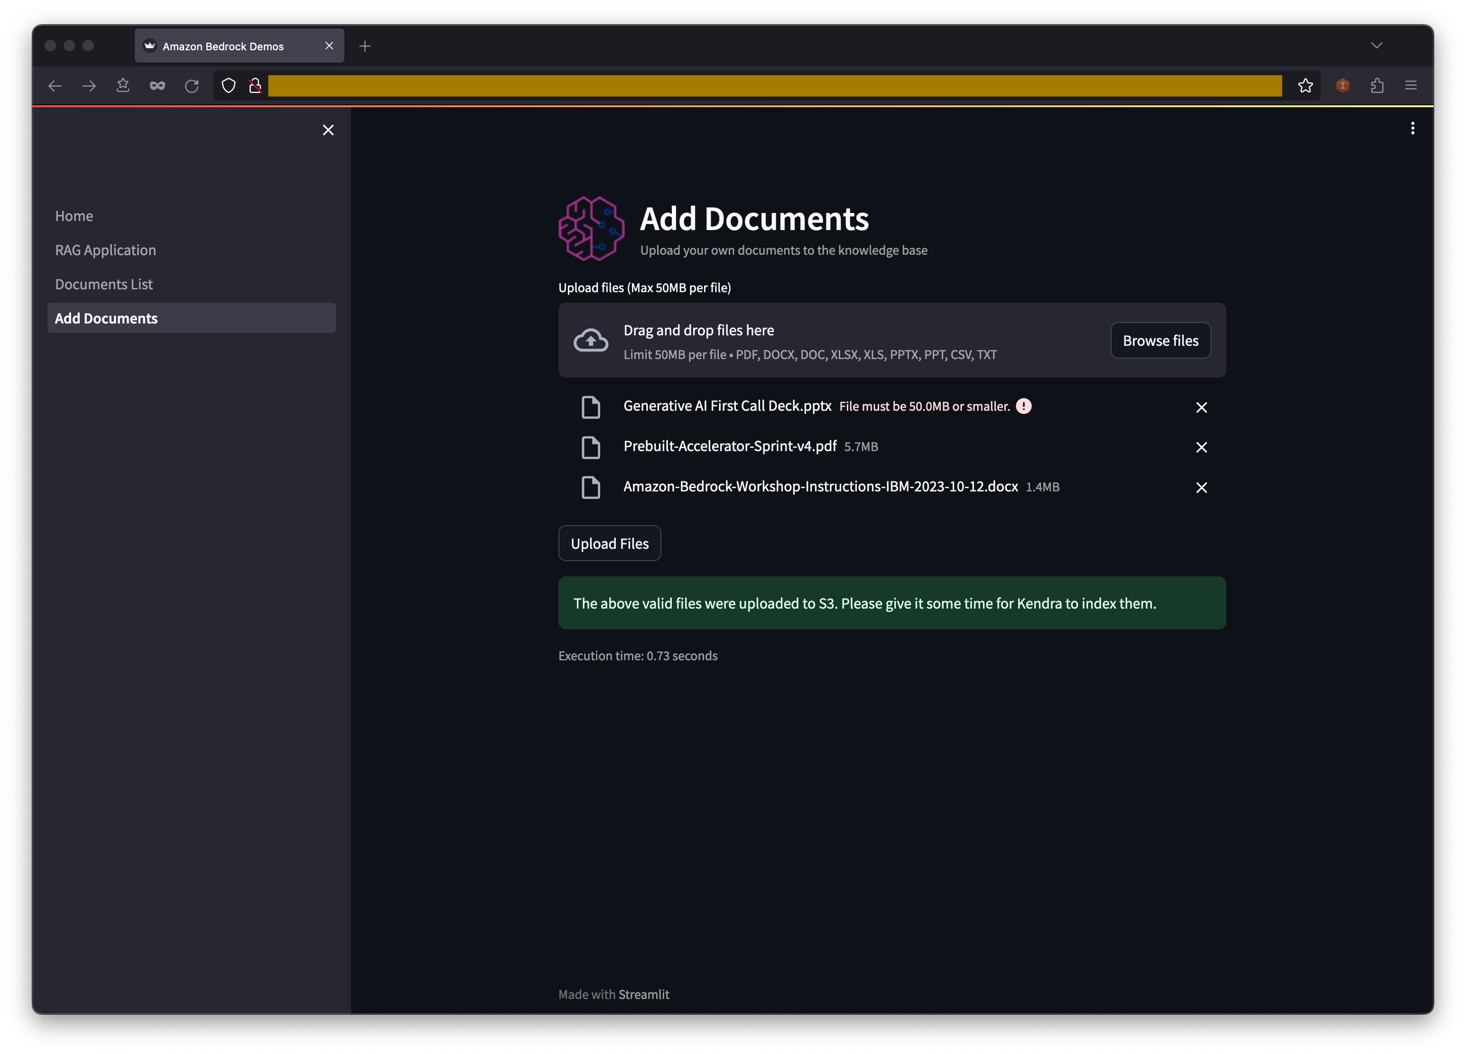Screen dimensions: 1466x1054
Task: Remove Generative AI First Call Deck.pptx file
Action: [1201, 407]
